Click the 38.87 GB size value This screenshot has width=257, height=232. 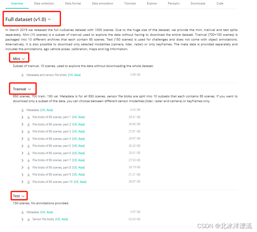[134, 182]
